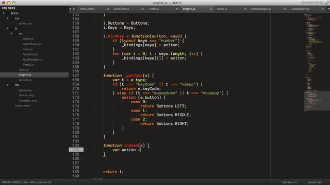Viewport: 330px width, 185px height.
Task: Close the Numfont.js tab
Action: 143,9
